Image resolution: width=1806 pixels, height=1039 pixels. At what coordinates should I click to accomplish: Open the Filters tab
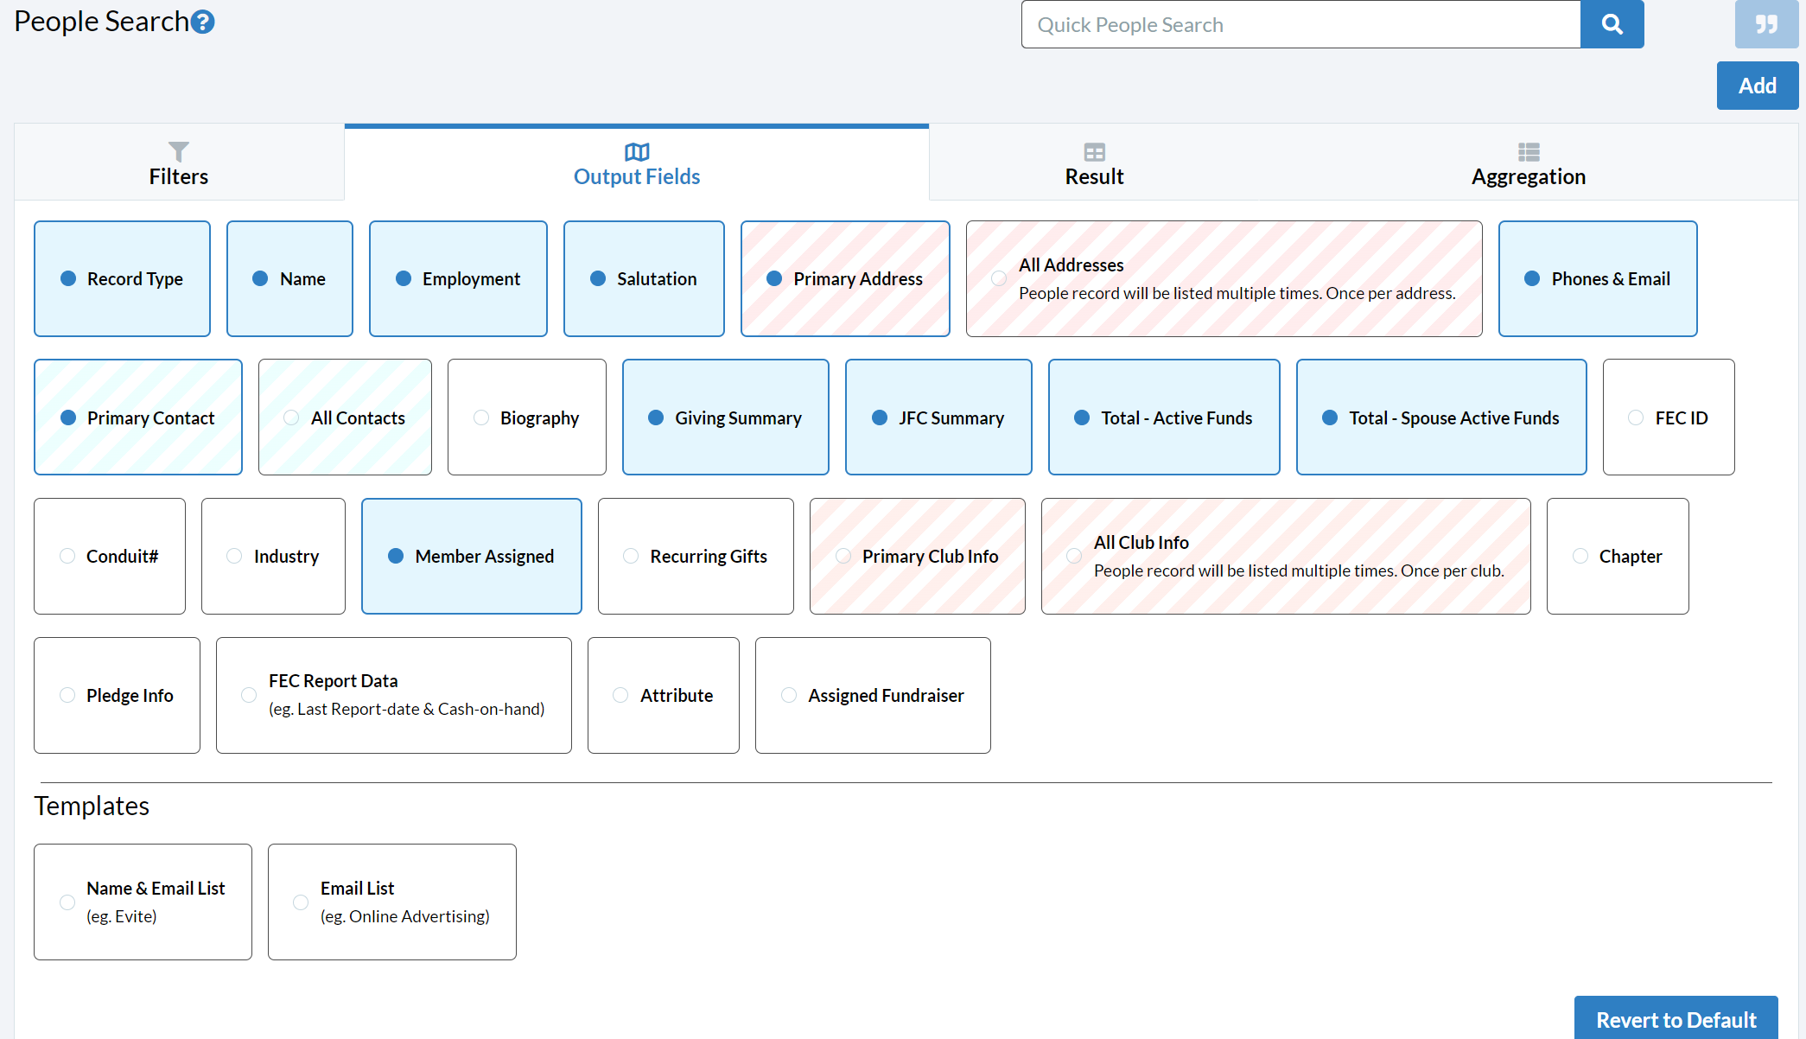[179, 163]
